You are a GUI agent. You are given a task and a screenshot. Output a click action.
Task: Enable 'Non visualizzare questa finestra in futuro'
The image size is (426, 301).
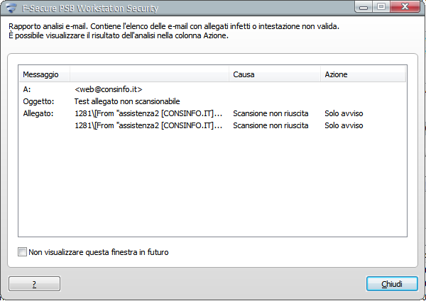[23, 251]
